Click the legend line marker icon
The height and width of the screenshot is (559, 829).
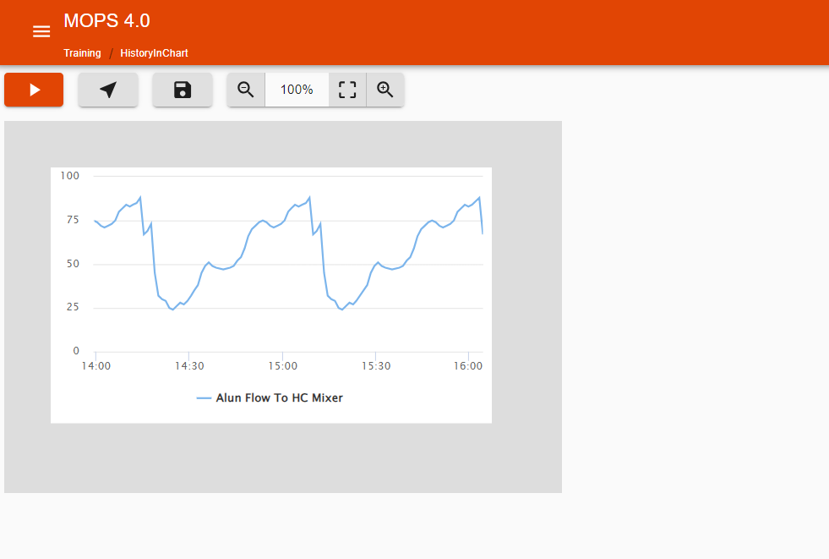(x=205, y=397)
